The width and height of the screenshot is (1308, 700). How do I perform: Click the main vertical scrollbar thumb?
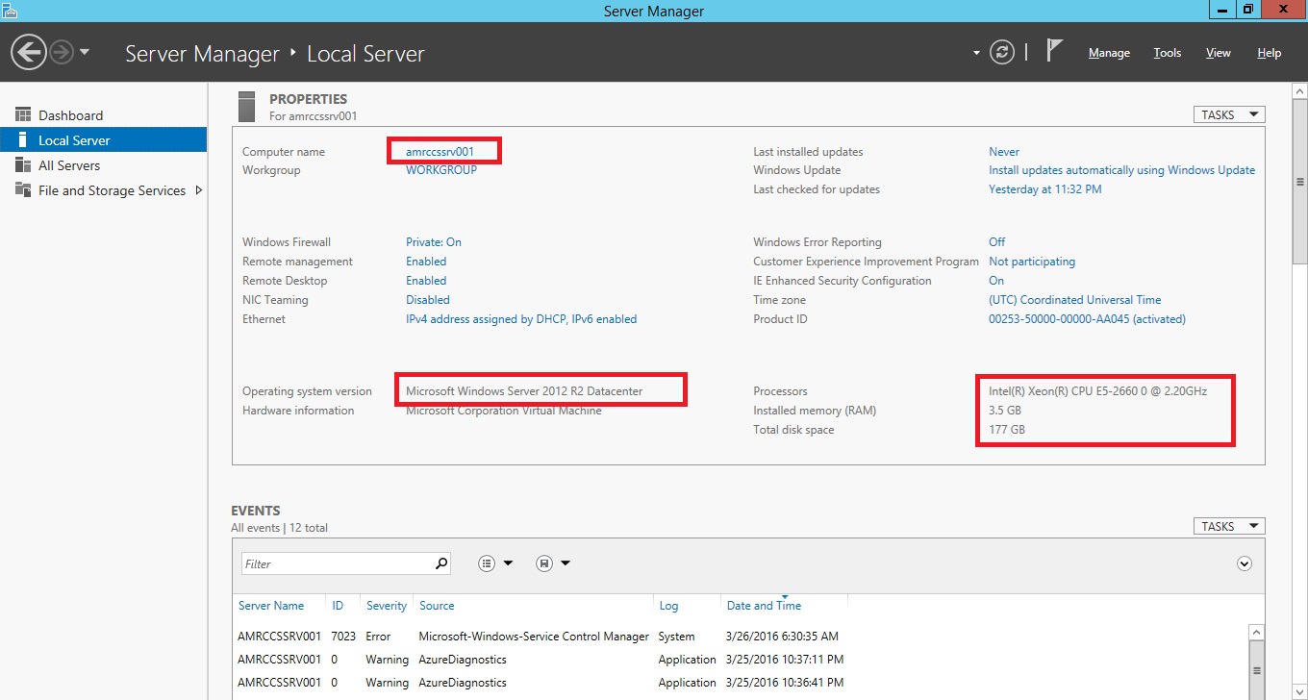coord(1299,183)
